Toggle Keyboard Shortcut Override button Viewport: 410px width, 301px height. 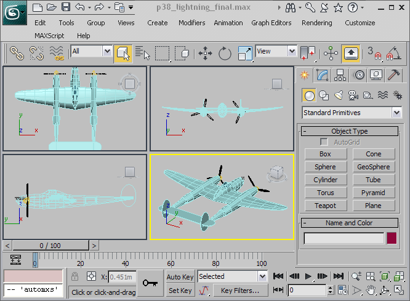351,54
